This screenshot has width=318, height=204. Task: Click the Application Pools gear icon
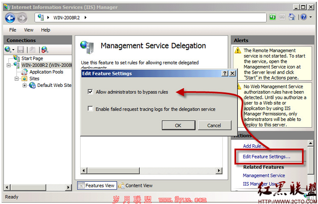pos(25,72)
